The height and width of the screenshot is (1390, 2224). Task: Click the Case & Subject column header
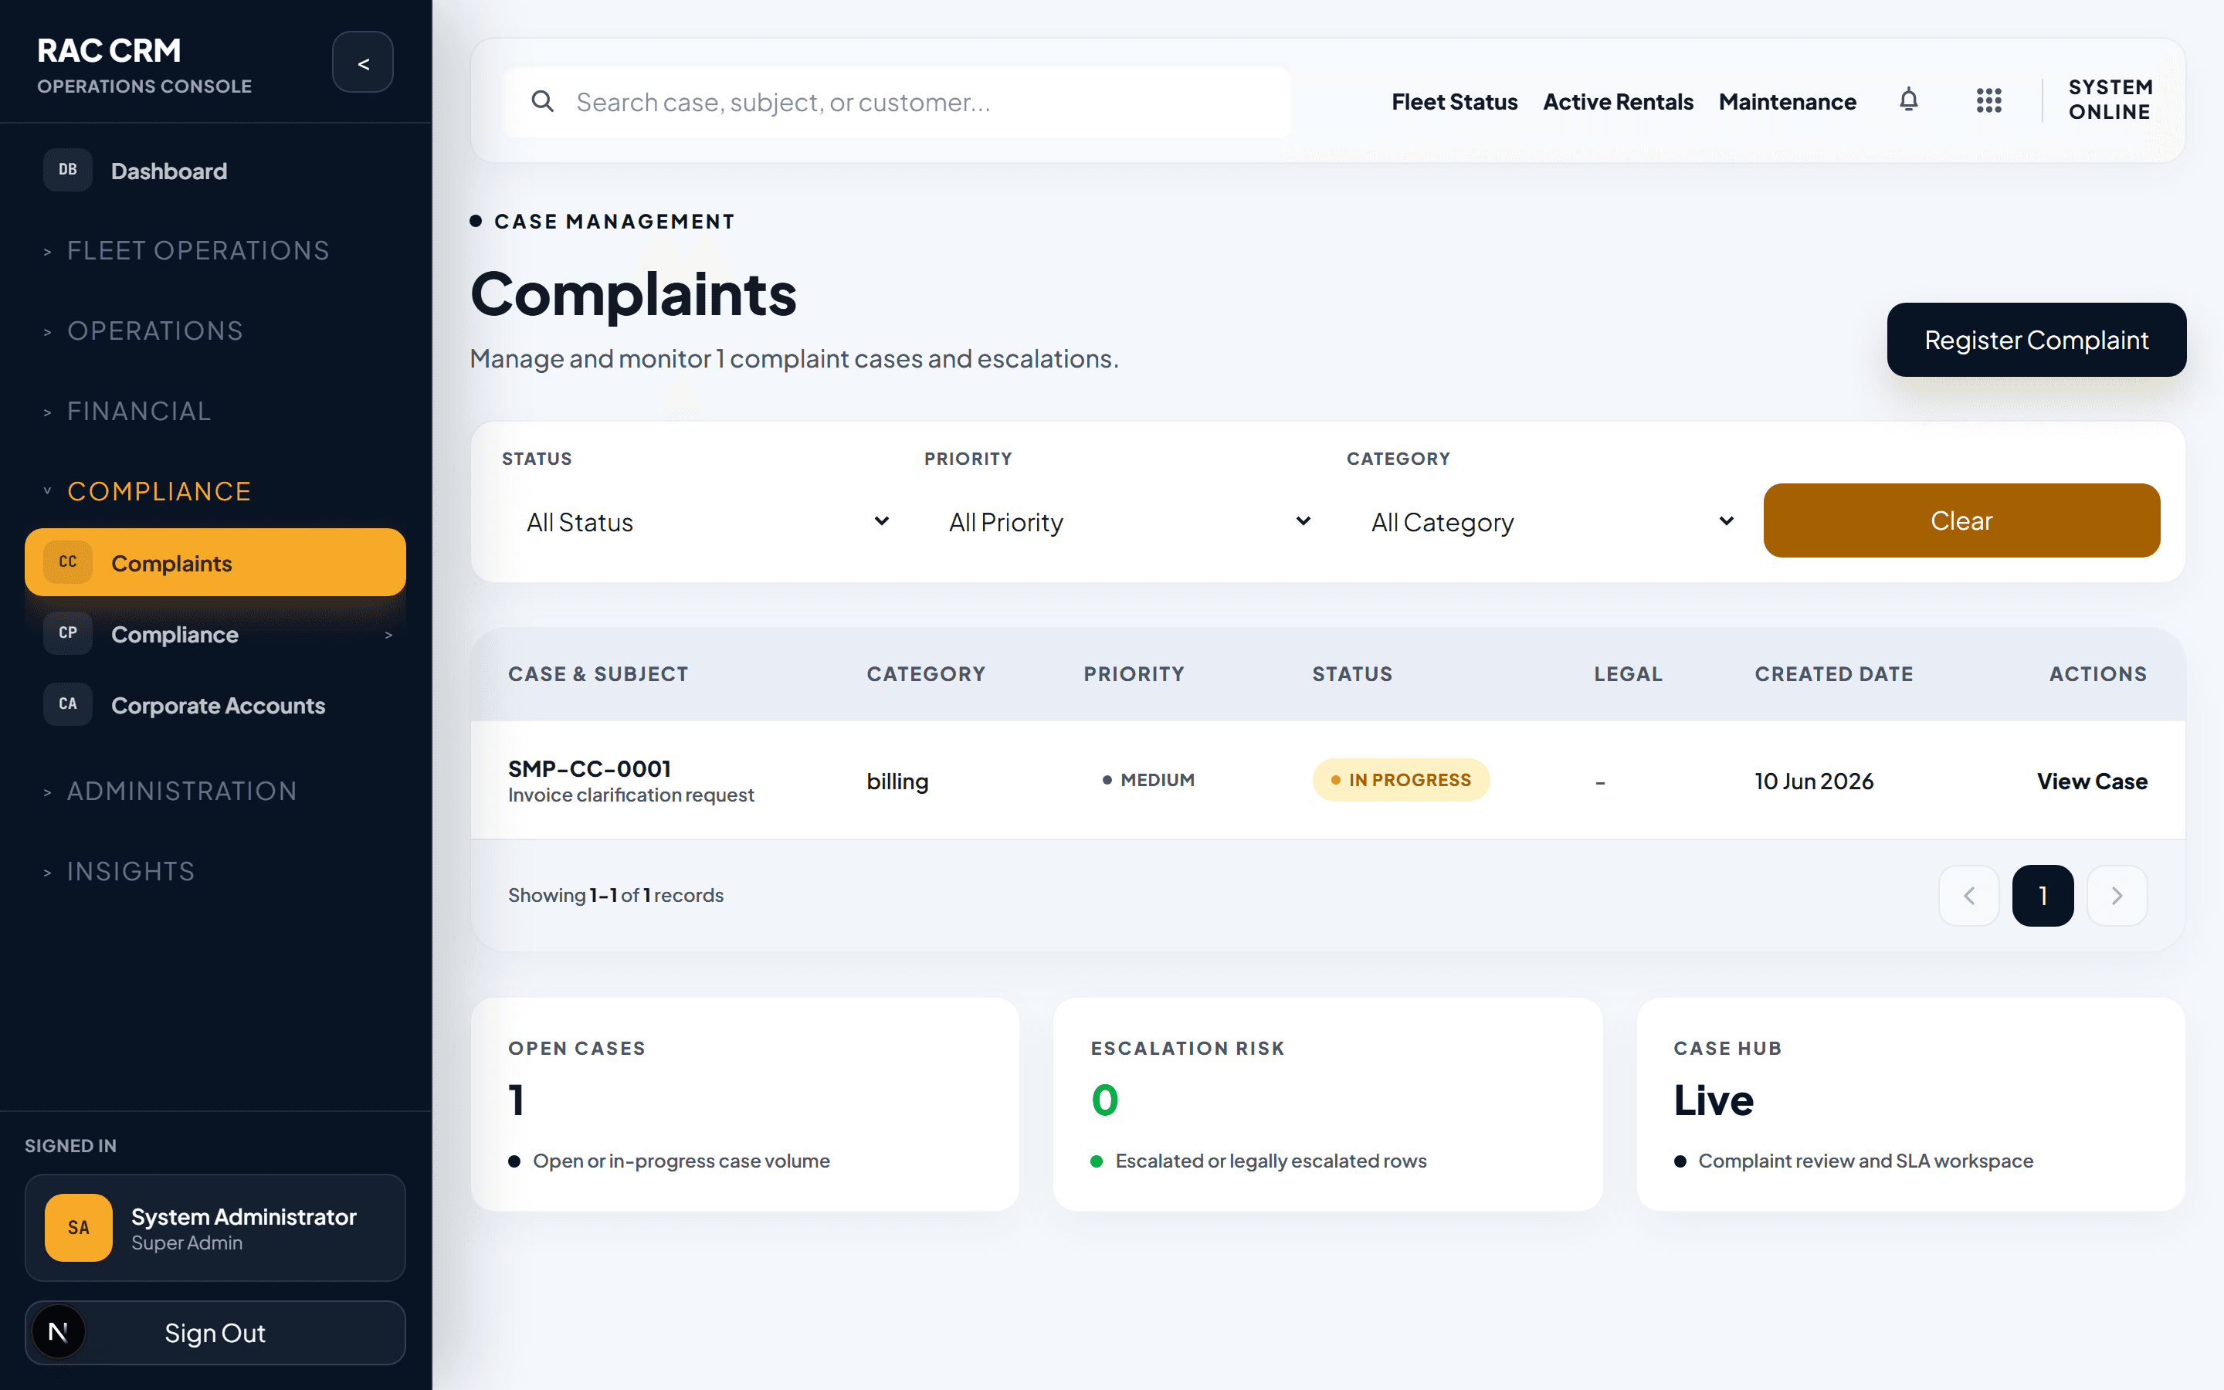598,674
